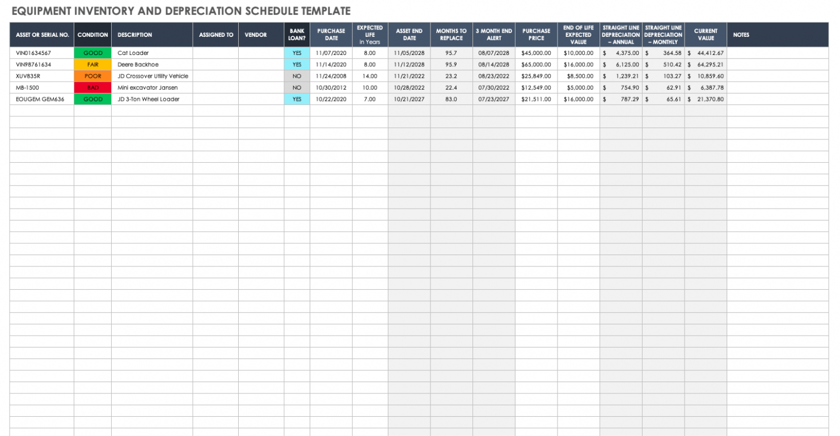Click the current value $6,387.78 for MB-1500

tap(704, 87)
